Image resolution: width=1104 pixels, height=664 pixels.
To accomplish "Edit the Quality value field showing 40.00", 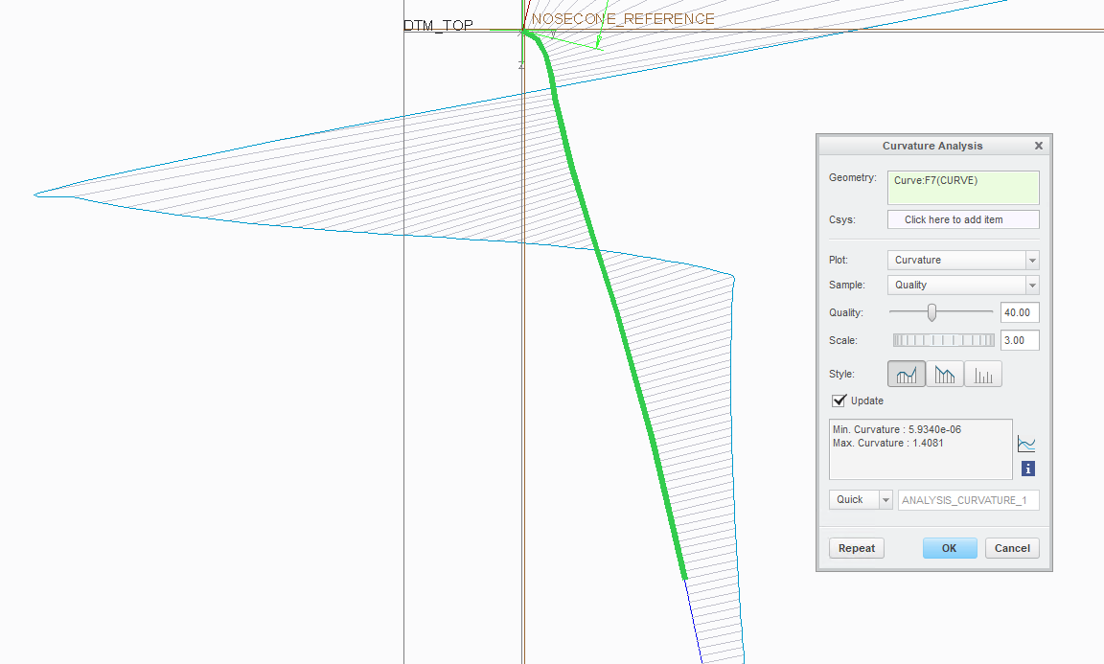I will [1019, 311].
